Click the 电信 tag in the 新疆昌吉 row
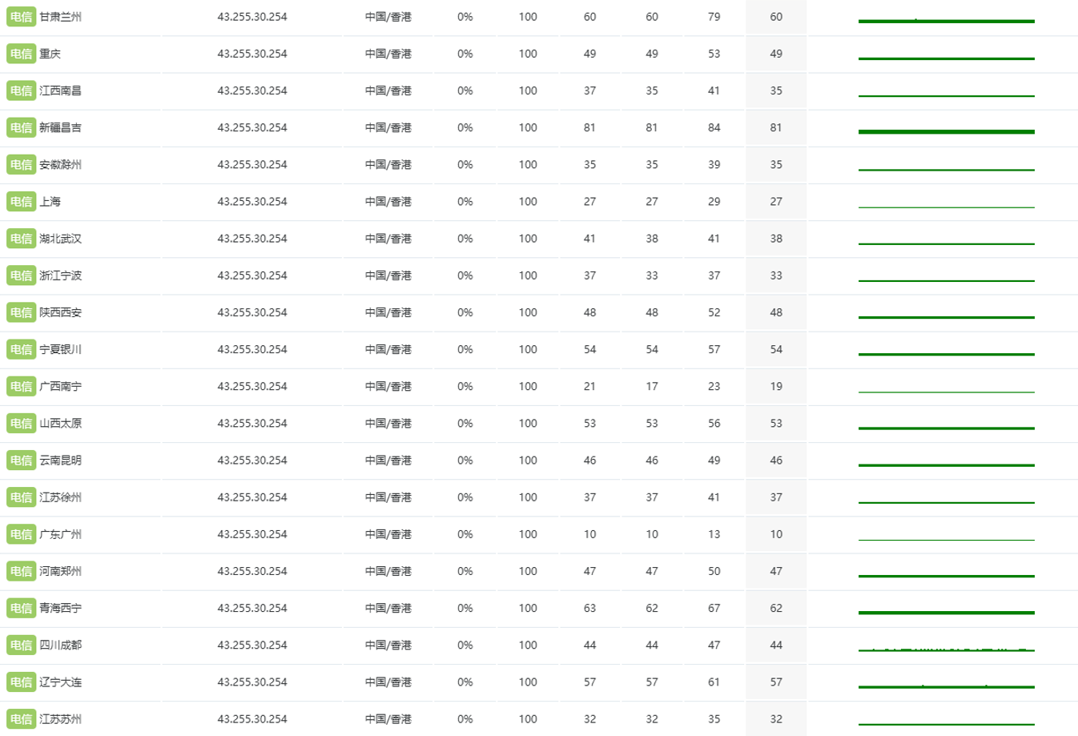Viewport: 1078px width, 736px height. point(22,127)
